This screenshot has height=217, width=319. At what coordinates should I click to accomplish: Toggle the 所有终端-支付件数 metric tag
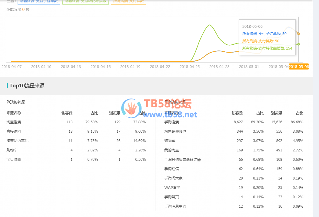point(128,2)
